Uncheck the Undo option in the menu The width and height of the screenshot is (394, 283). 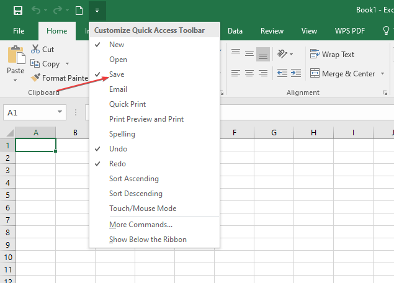[118, 149]
